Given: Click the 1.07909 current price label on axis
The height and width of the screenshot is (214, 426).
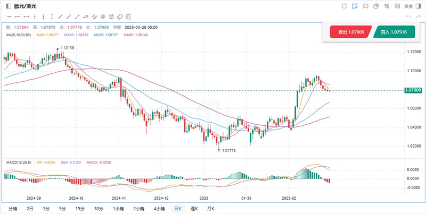Looking at the screenshot, I should (x=413, y=90).
